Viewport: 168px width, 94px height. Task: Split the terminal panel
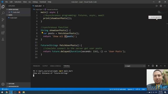(x=153, y=66)
